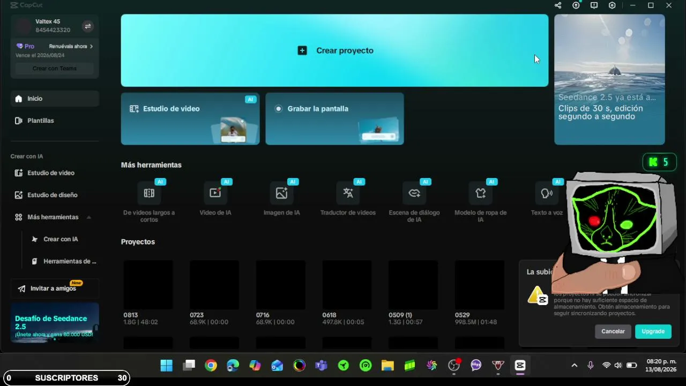Click Upgrade in the storage warning dialog

pos(653,331)
